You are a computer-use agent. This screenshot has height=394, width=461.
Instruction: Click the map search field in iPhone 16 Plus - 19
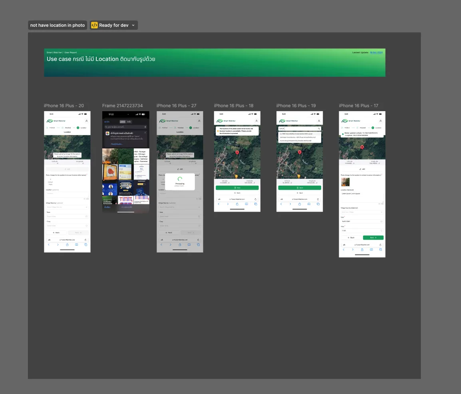point(300,129)
